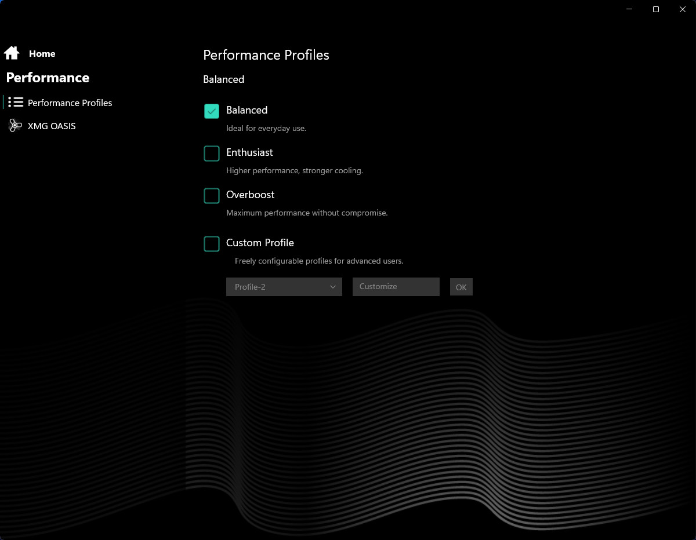
Task: Open the Profile-2 dropdown
Action: coord(284,287)
